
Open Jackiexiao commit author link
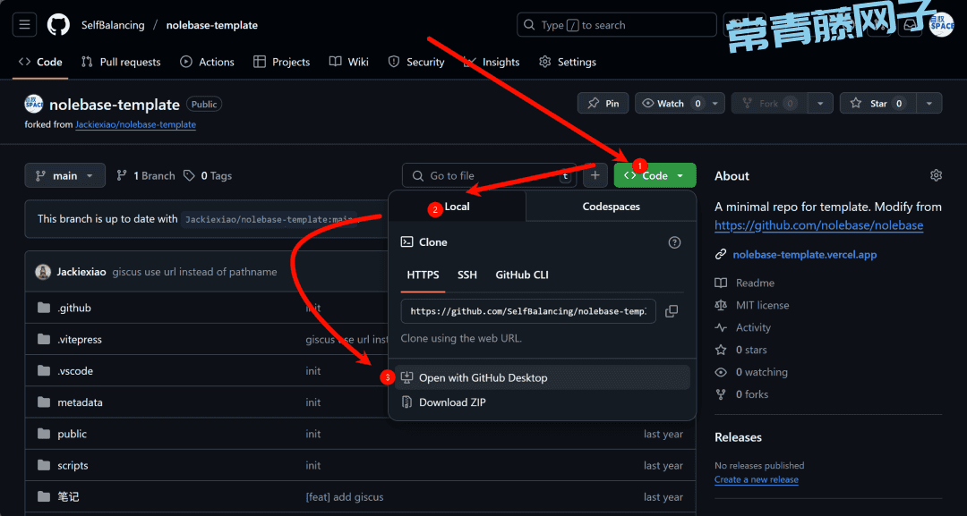(81, 272)
